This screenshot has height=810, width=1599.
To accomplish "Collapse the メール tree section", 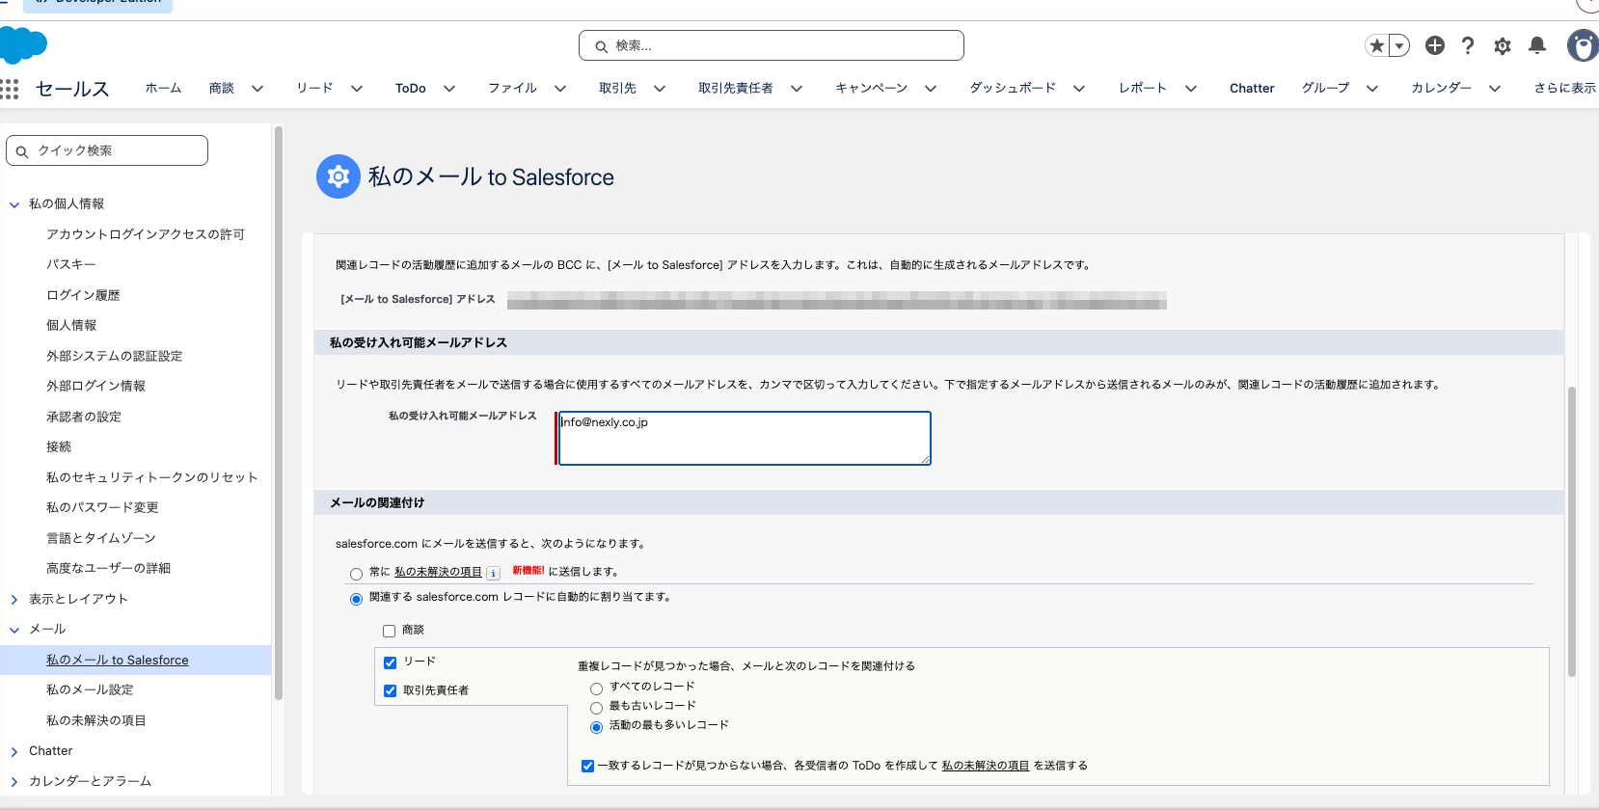I will tap(14, 630).
